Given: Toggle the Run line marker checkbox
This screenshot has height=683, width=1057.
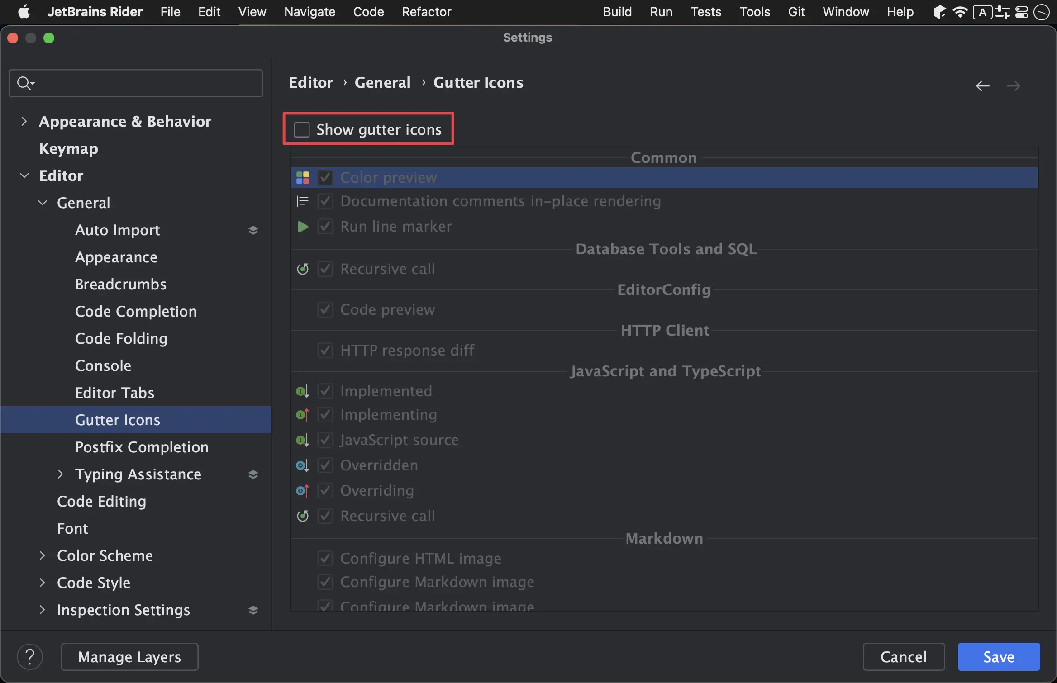Looking at the screenshot, I should (325, 226).
